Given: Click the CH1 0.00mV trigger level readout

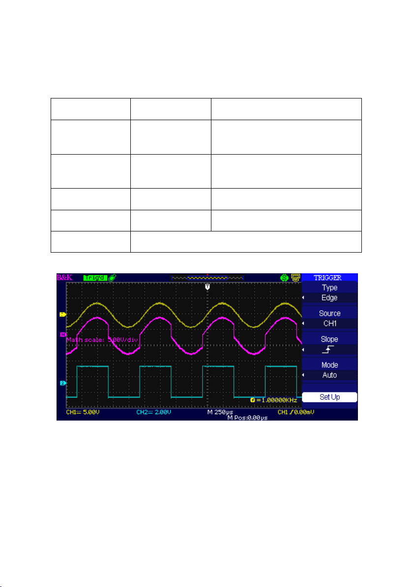Looking at the screenshot, I should point(295,412).
